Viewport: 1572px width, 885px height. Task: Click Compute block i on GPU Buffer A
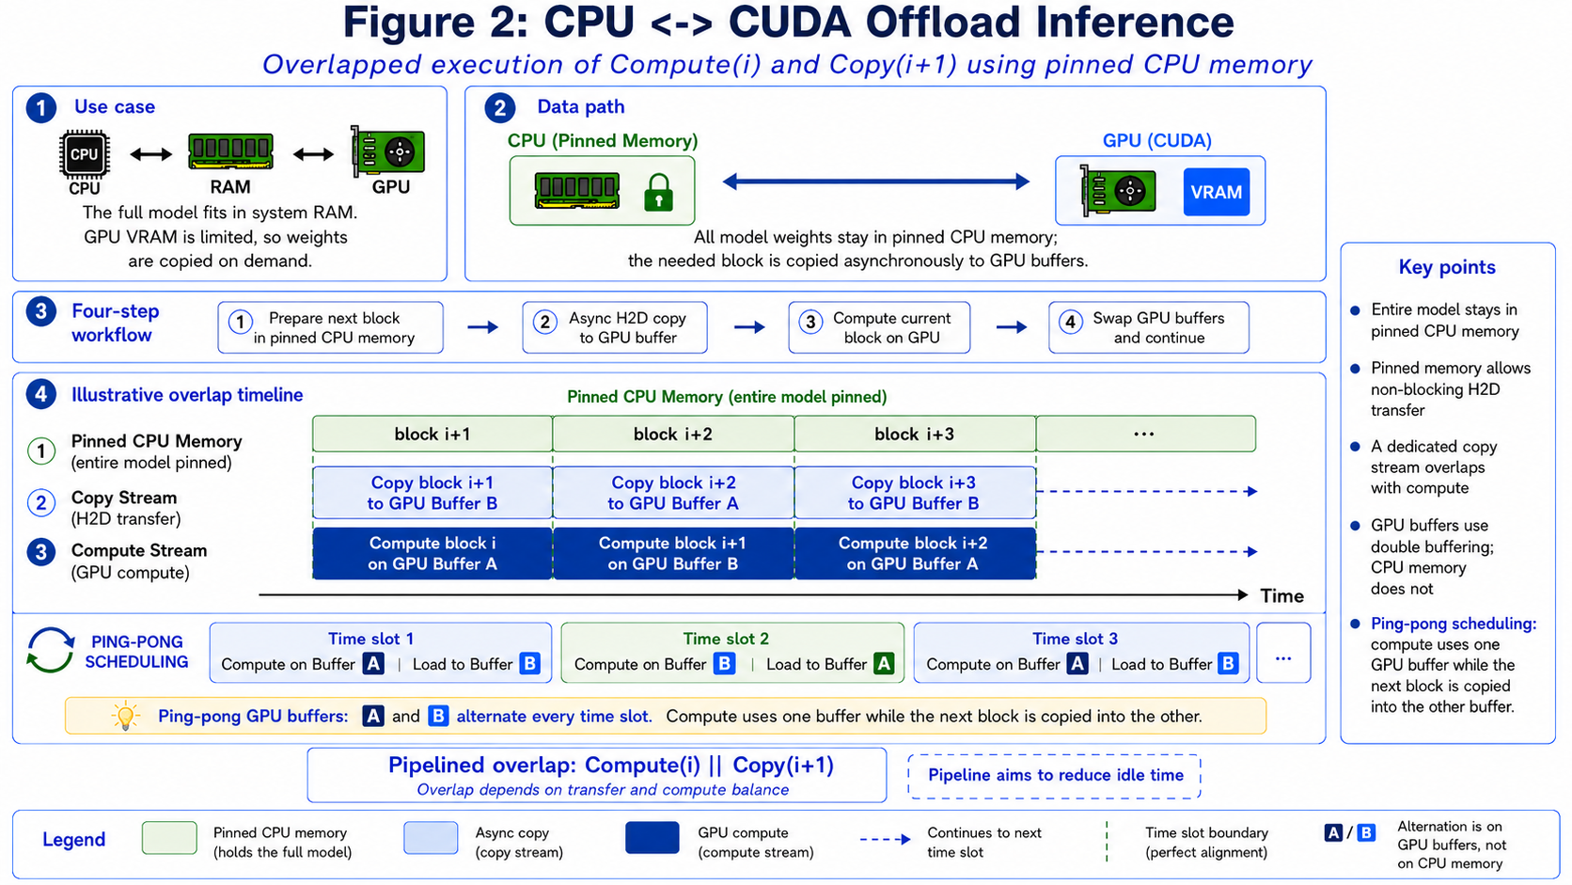coord(432,553)
